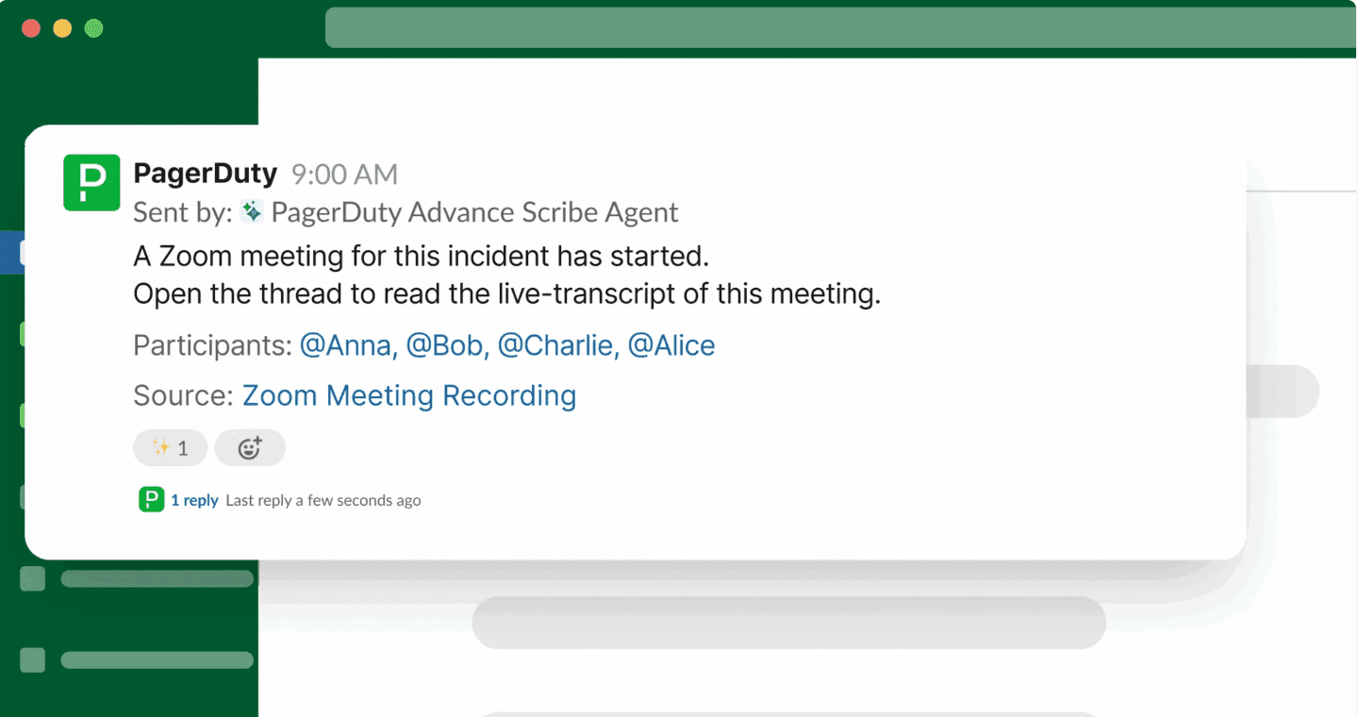The width and height of the screenshot is (1358, 717).
Task: Click the search bar at the top
Action: 839,27
